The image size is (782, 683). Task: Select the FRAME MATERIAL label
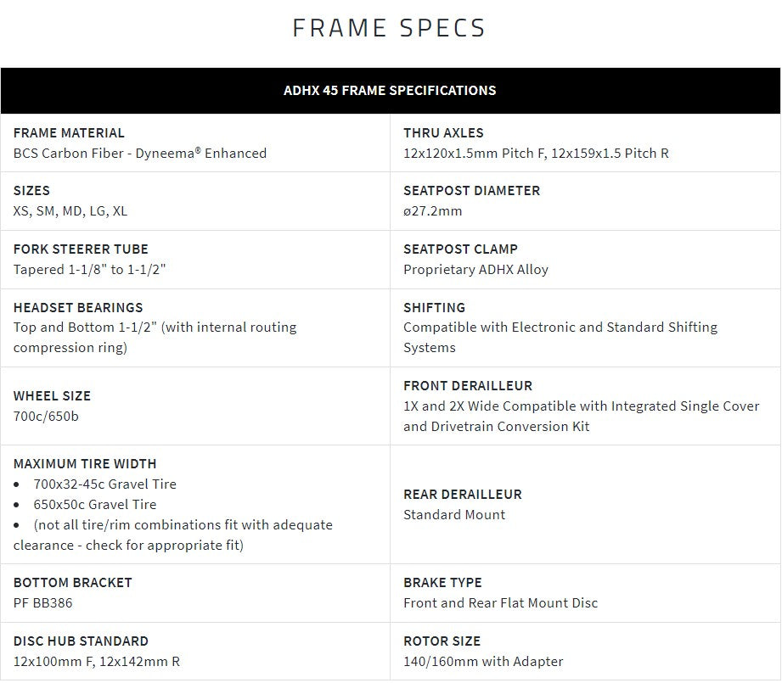69,133
